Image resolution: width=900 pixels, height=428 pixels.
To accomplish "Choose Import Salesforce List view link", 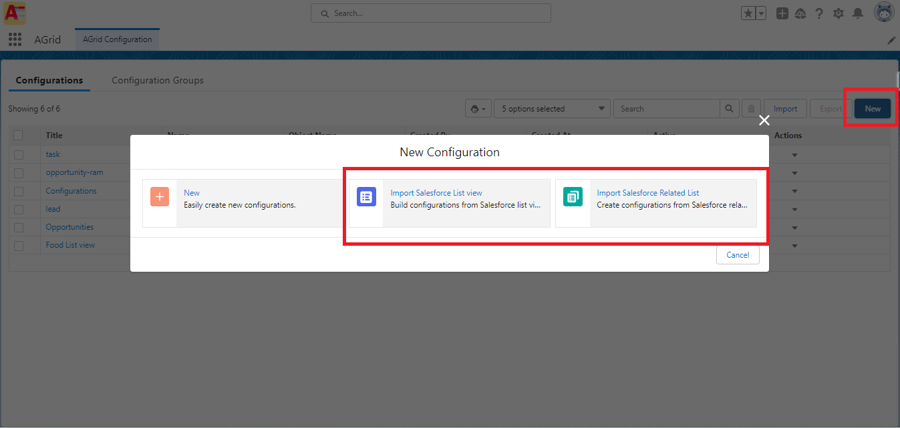I will coord(436,193).
